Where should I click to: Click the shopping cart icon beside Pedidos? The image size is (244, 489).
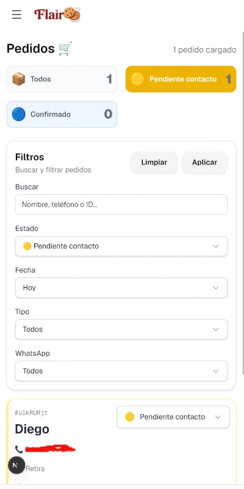(65, 49)
